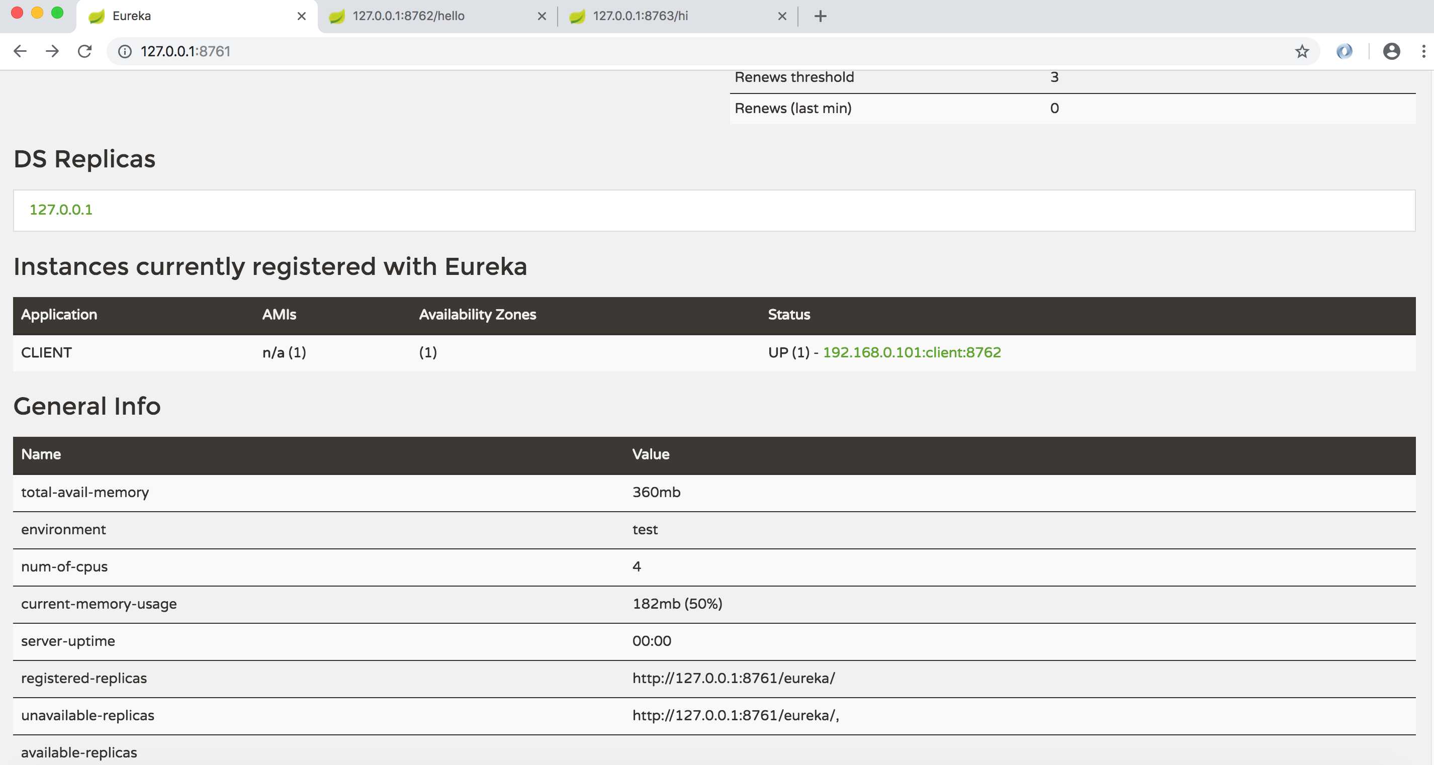This screenshot has height=765, width=1434.
Task: Open the 127.0.0.1 DS replica link
Action: point(61,210)
